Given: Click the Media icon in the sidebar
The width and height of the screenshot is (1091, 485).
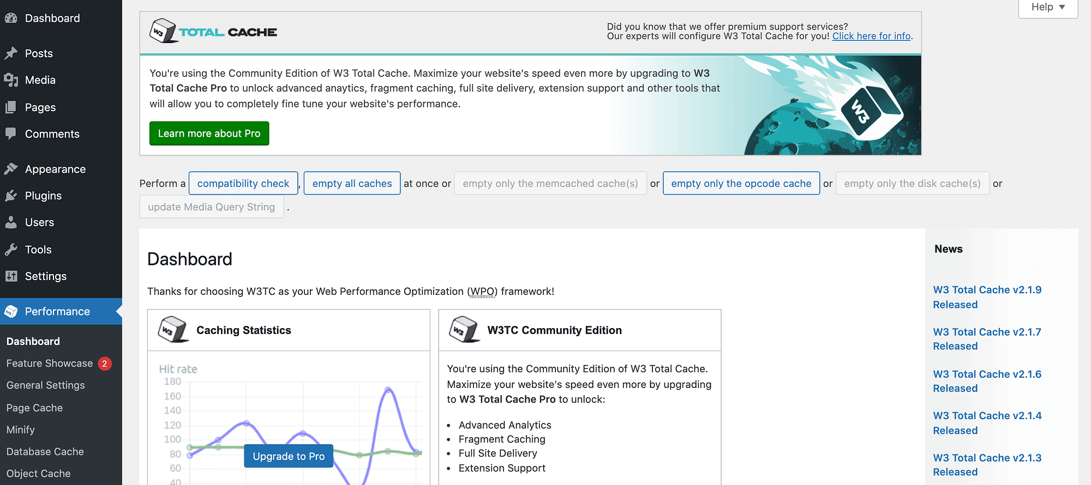Looking at the screenshot, I should pyautogui.click(x=11, y=80).
